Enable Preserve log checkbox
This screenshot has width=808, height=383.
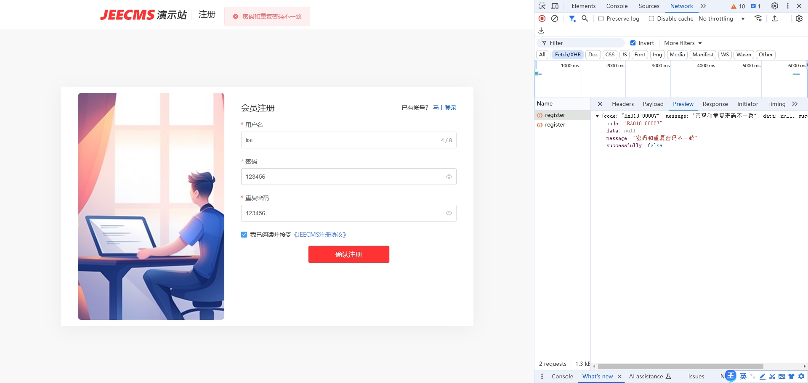(601, 18)
